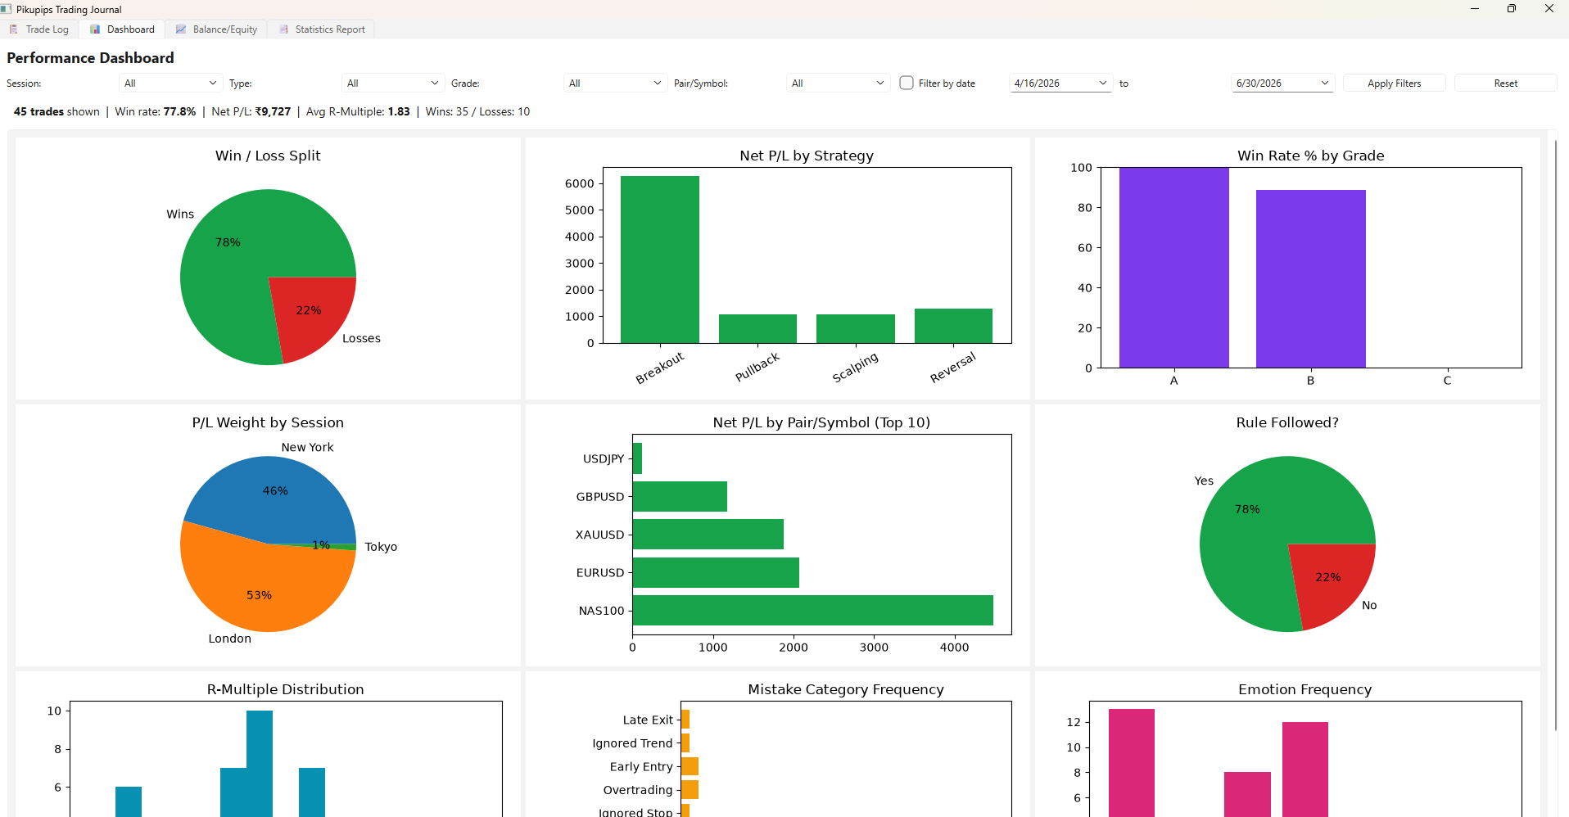Restore down the Pikupips window
The width and height of the screenshot is (1569, 817).
[x=1512, y=9]
